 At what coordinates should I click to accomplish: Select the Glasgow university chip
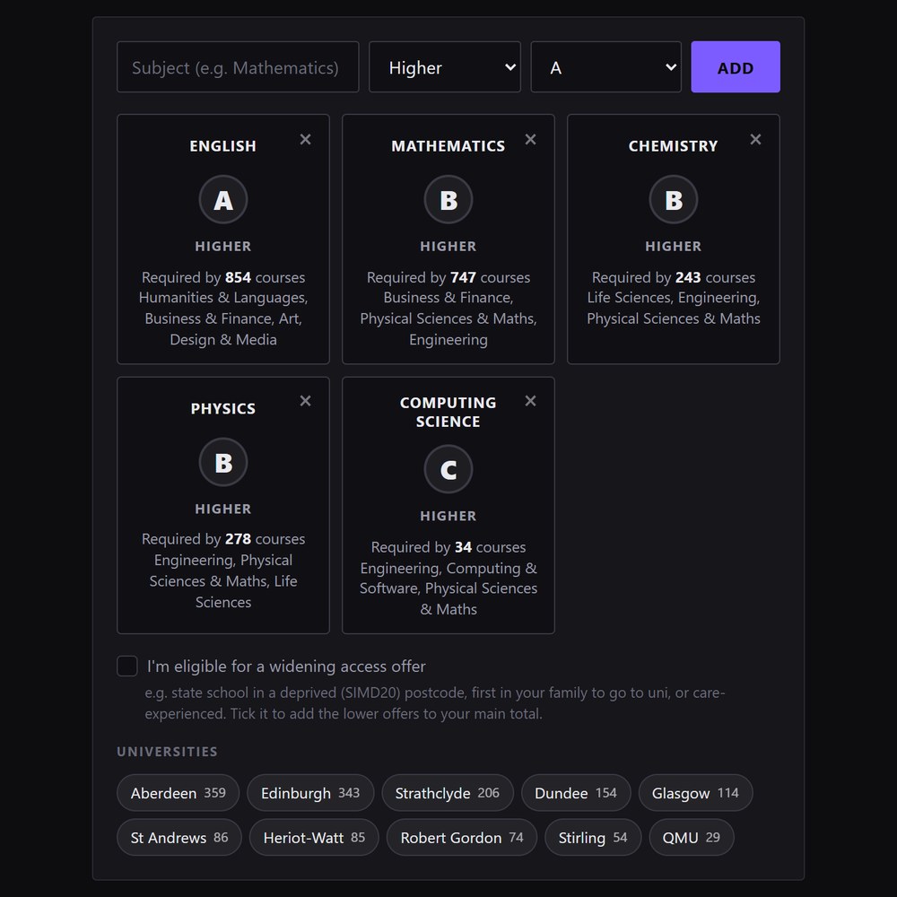pos(696,793)
